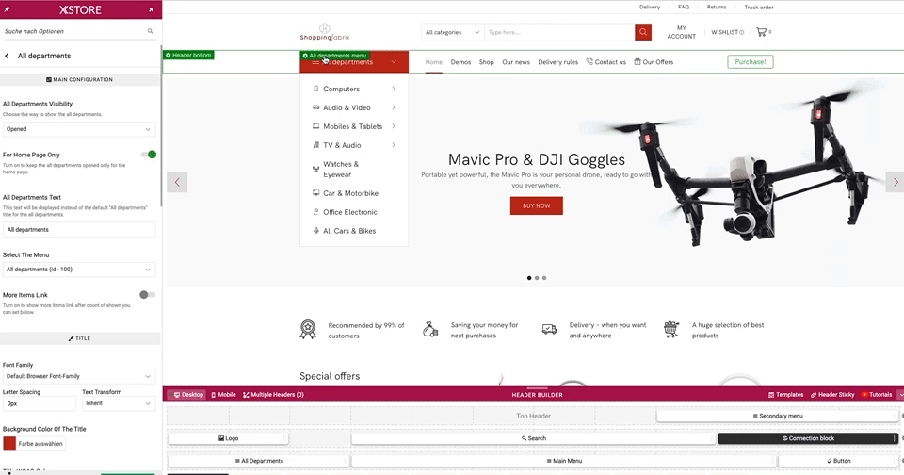904x475 pixels.
Task: Click the Farbe auswählen color picker button
Action: [40, 444]
